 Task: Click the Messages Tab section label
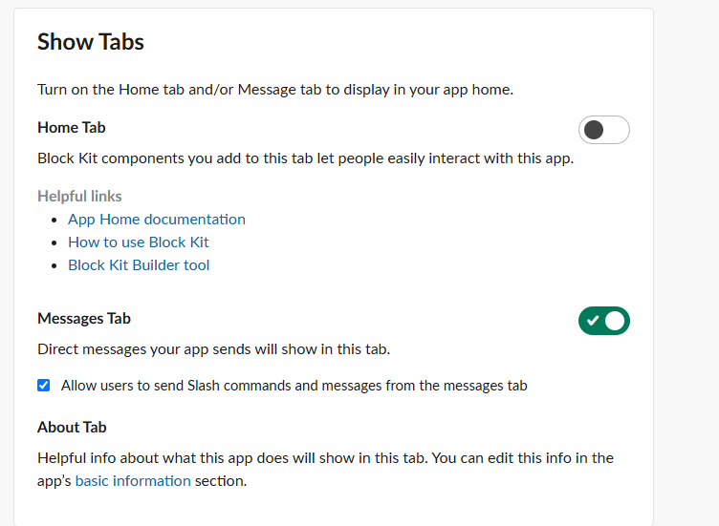[x=84, y=319]
